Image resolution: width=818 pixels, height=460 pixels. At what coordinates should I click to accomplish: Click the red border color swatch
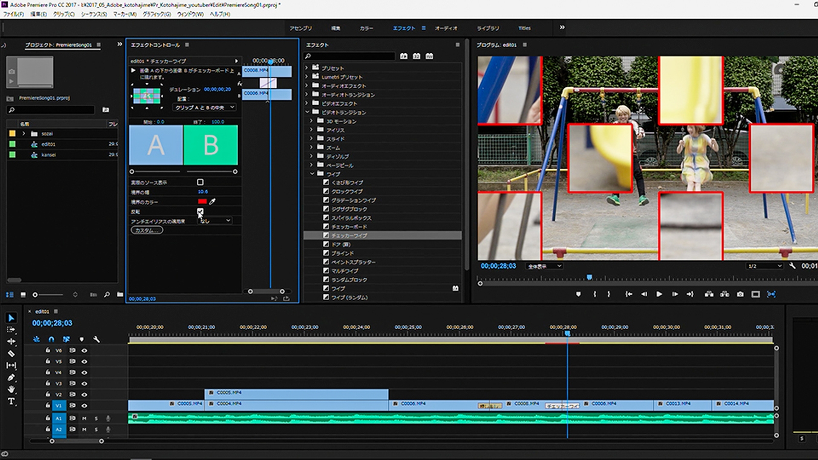202,201
